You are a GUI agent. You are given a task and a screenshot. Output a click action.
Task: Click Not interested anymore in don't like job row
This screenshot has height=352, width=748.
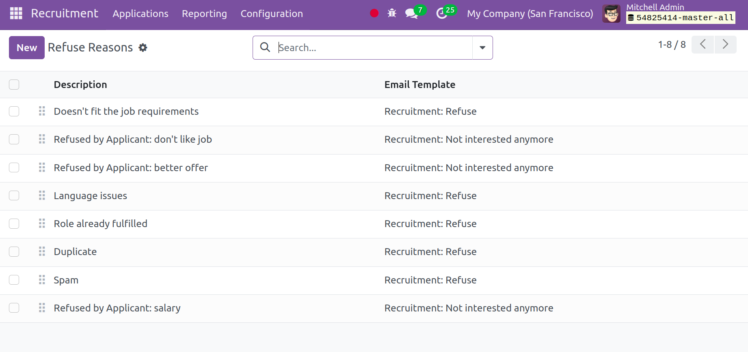469,140
